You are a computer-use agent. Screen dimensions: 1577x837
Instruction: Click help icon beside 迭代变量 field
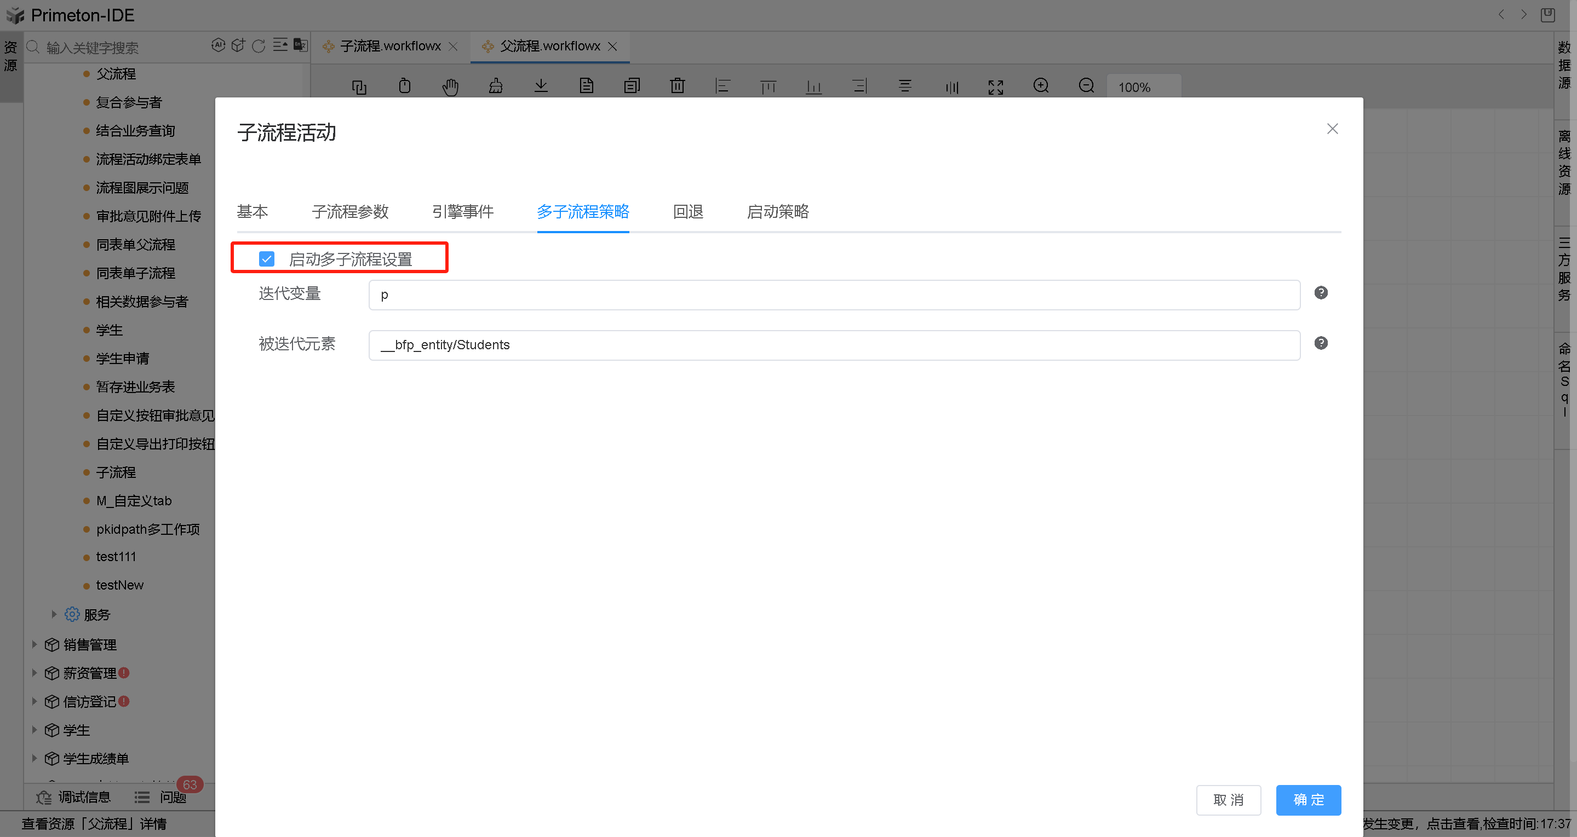[1321, 293]
